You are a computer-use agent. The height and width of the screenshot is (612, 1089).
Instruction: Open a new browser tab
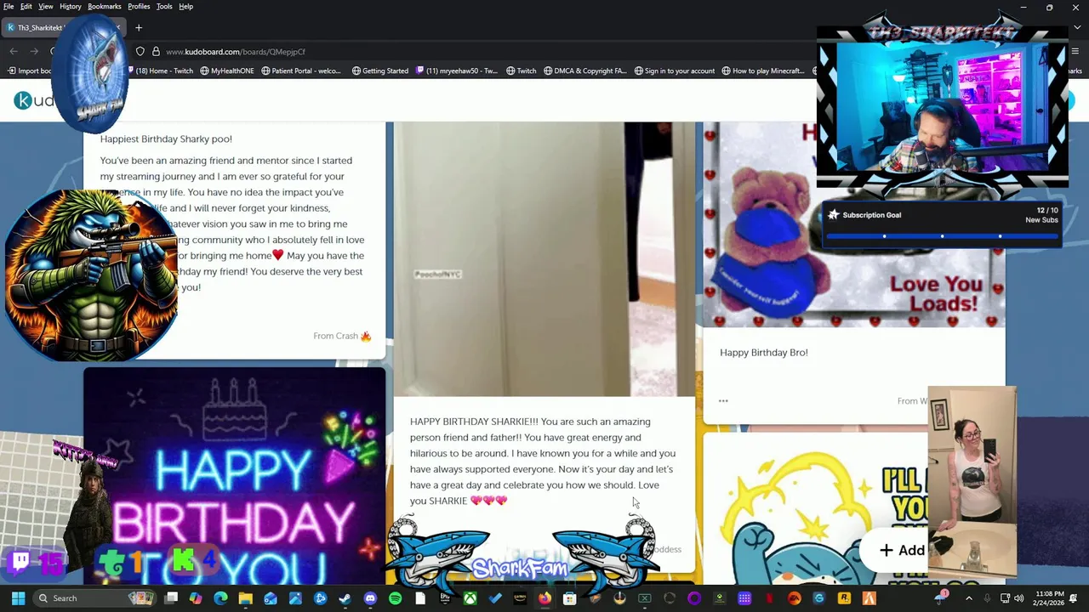pos(139,27)
